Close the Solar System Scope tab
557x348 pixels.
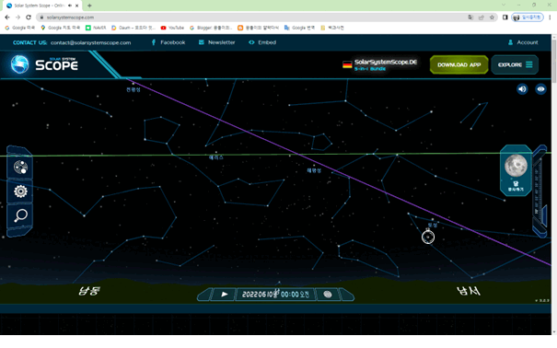[x=77, y=6]
